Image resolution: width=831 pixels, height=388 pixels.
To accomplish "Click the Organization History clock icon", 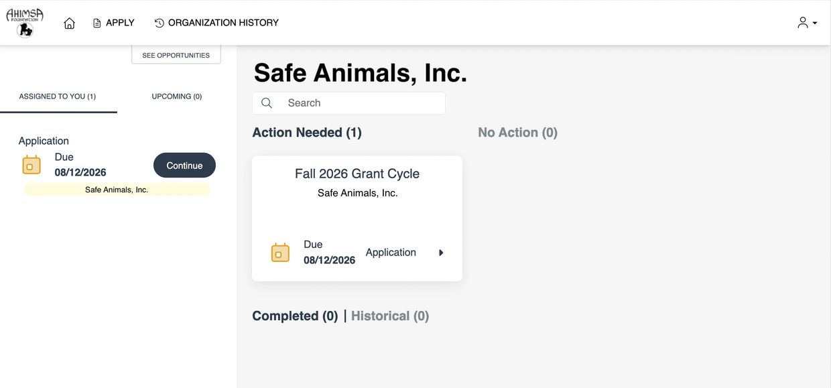I will 159,23.
